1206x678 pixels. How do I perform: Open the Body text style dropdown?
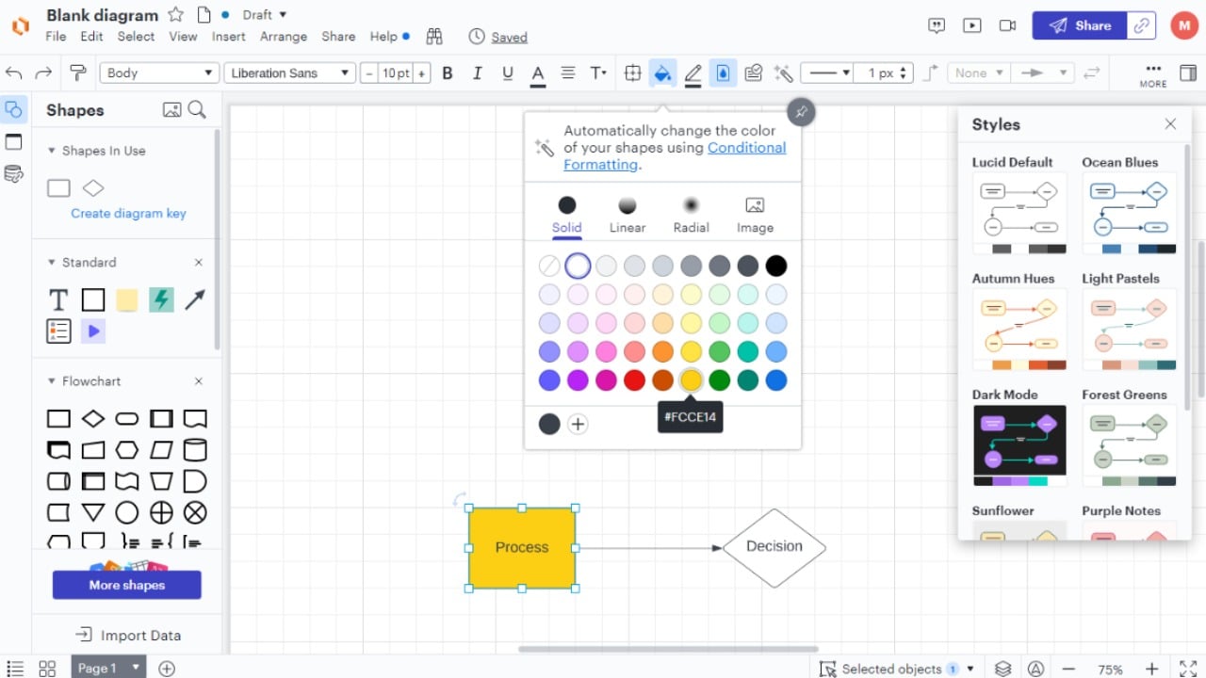159,73
